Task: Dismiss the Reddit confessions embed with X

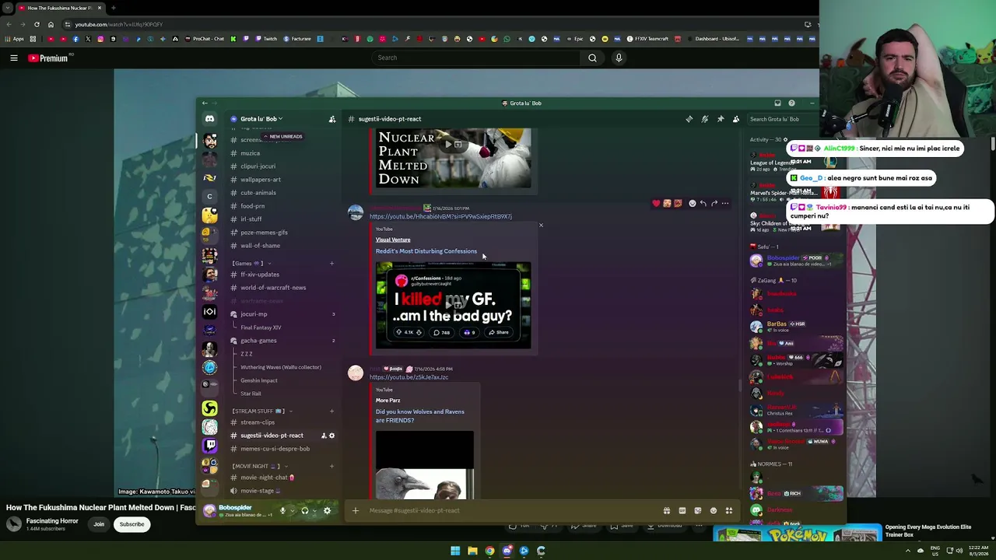Action: (x=541, y=226)
